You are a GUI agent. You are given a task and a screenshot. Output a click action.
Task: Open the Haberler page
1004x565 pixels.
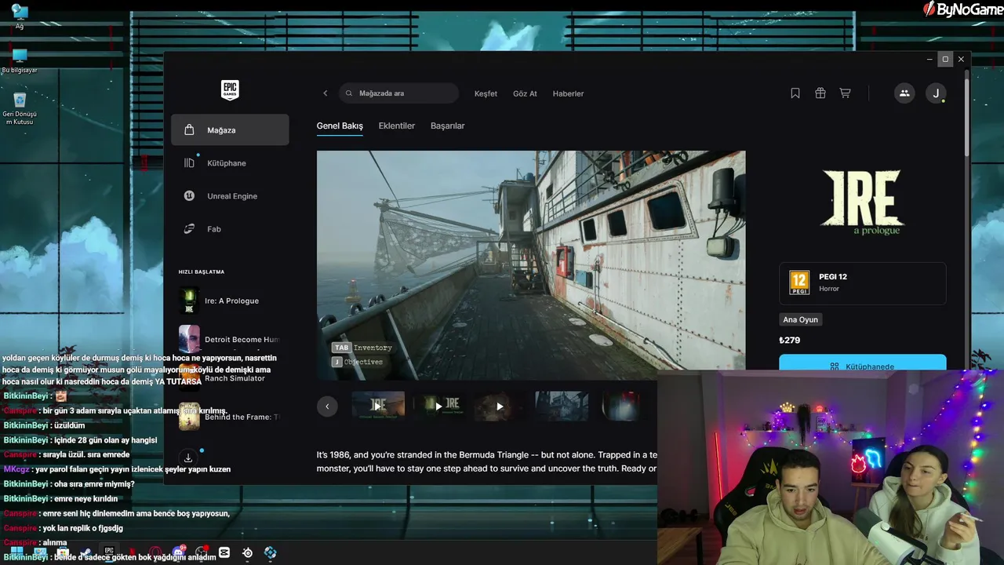tap(568, 93)
